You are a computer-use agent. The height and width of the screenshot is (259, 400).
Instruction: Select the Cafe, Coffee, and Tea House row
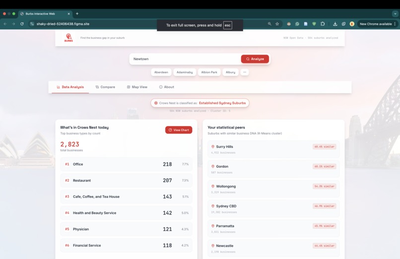click(126, 196)
